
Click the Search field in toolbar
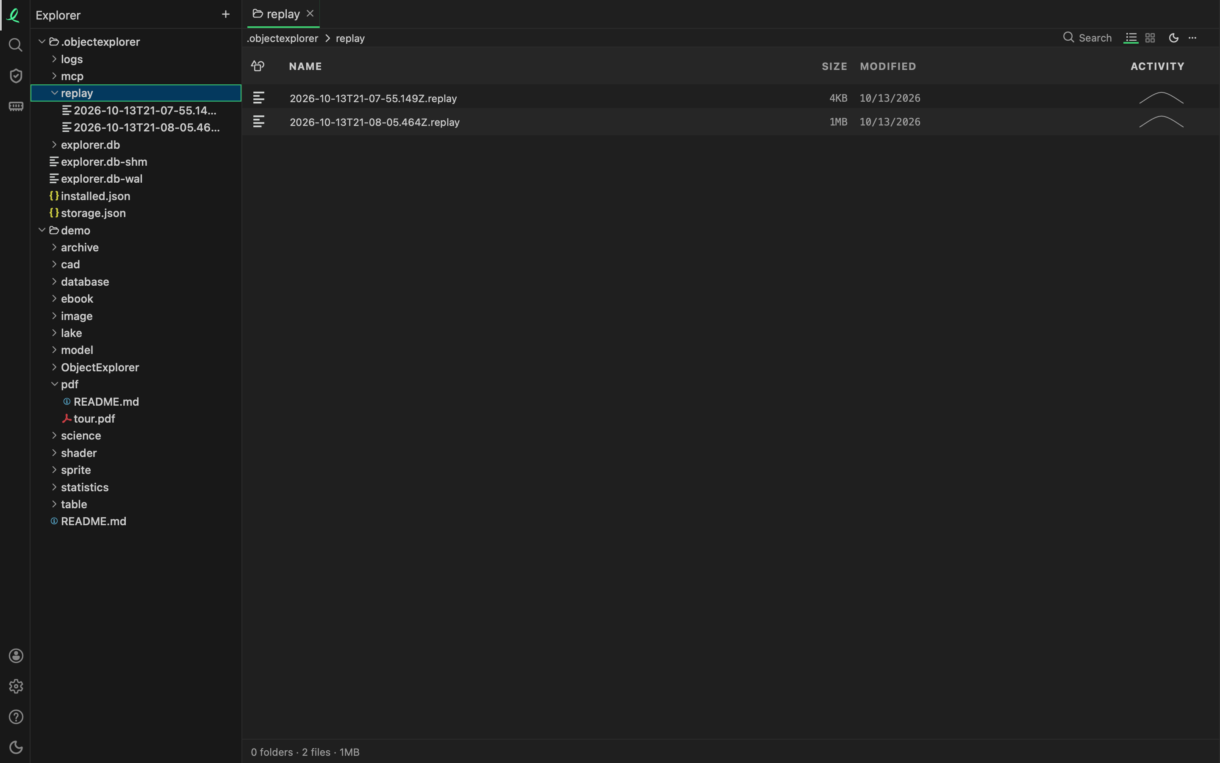[x=1087, y=38]
